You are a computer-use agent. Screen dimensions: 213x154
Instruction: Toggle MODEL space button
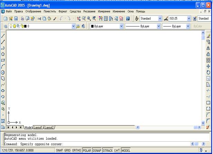coord(126,151)
